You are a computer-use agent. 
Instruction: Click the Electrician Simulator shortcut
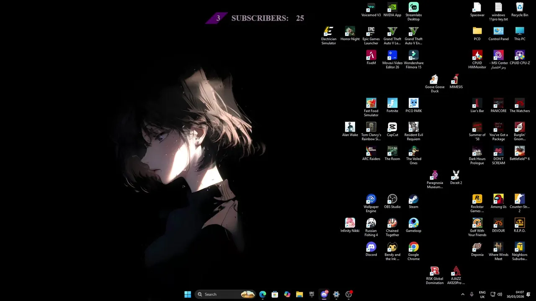point(329,36)
